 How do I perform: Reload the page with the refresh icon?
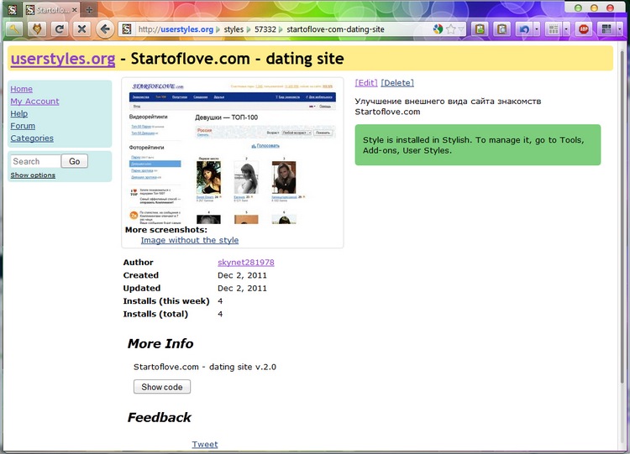[60, 29]
